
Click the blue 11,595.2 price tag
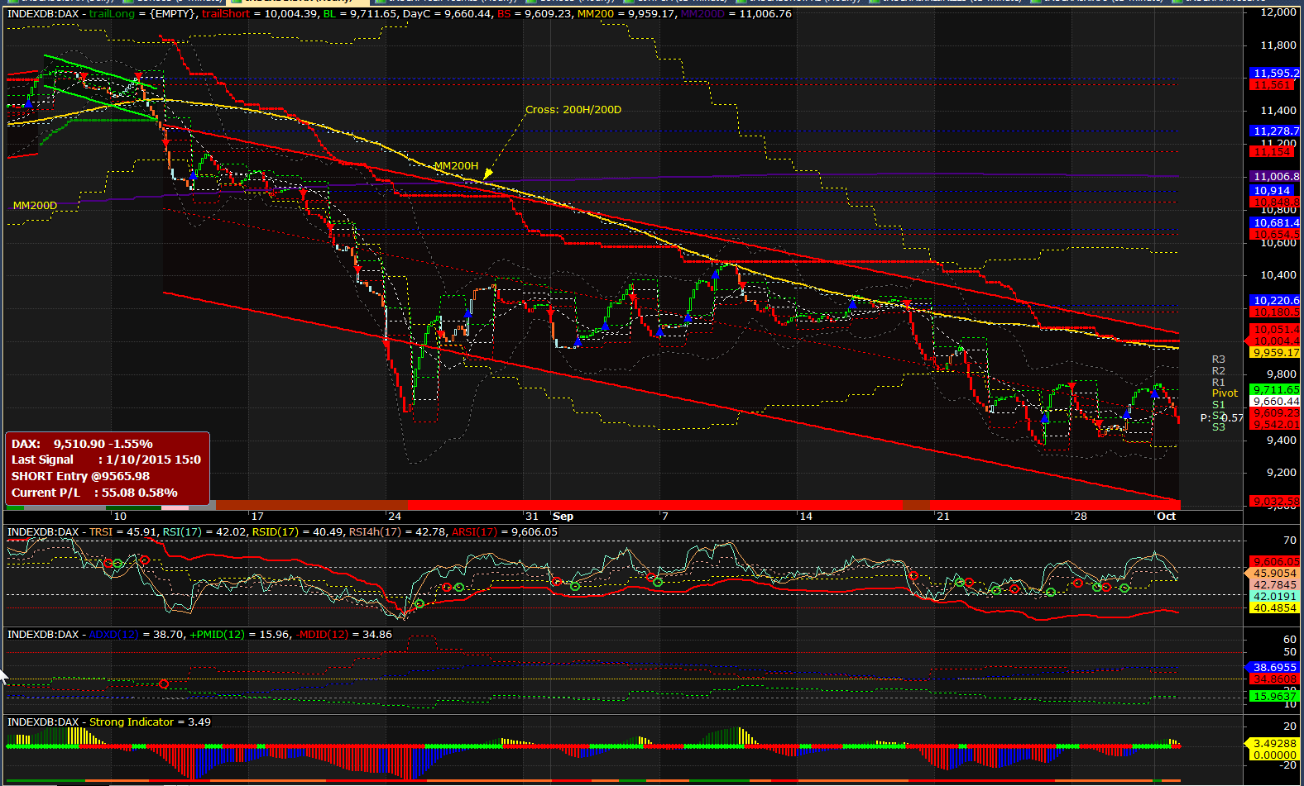tap(1275, 74)
